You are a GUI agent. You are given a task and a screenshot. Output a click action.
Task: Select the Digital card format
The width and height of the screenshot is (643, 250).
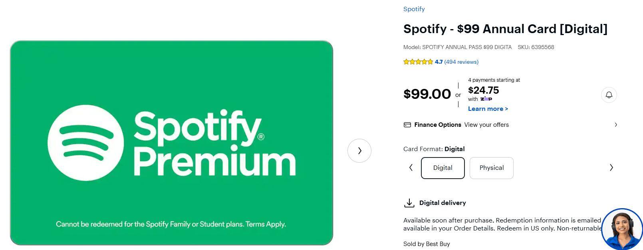[x=443, y=168]
